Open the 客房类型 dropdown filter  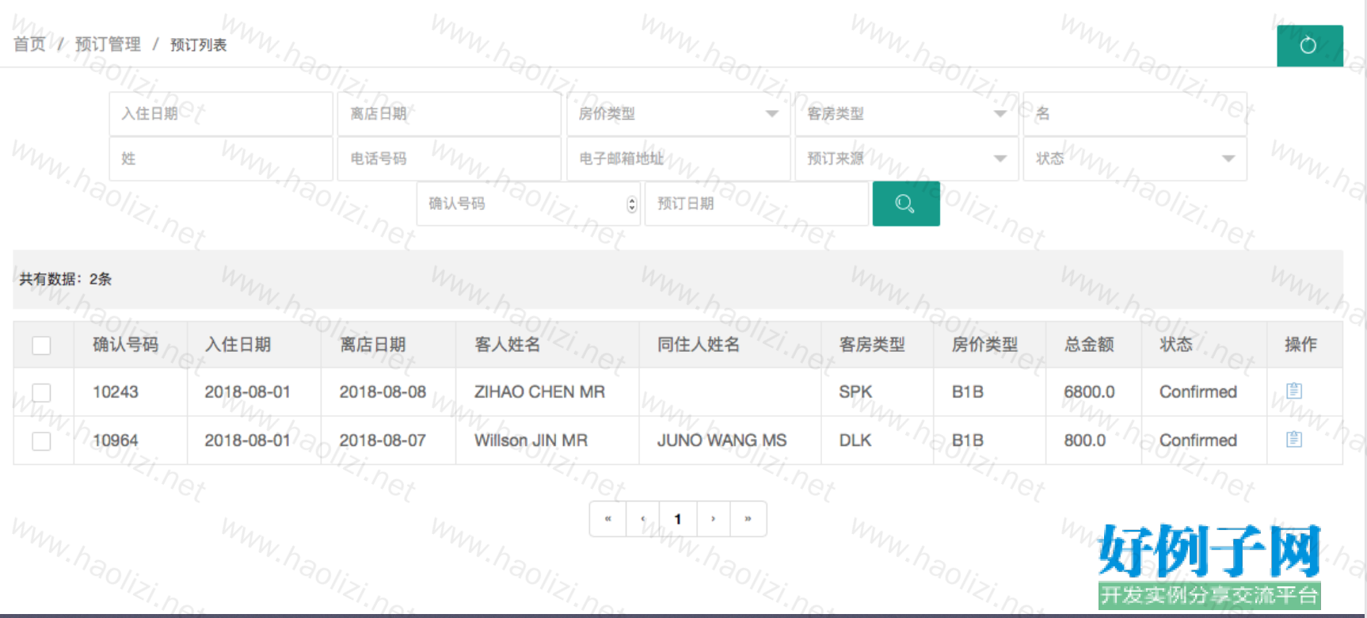click(x=906, y=114)
